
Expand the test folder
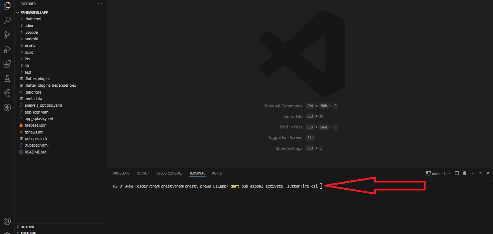click(x=61, y=72)
